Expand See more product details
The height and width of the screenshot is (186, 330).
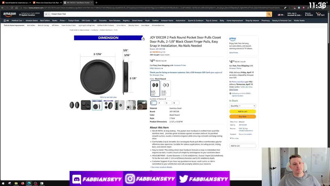tap(161, 167)
